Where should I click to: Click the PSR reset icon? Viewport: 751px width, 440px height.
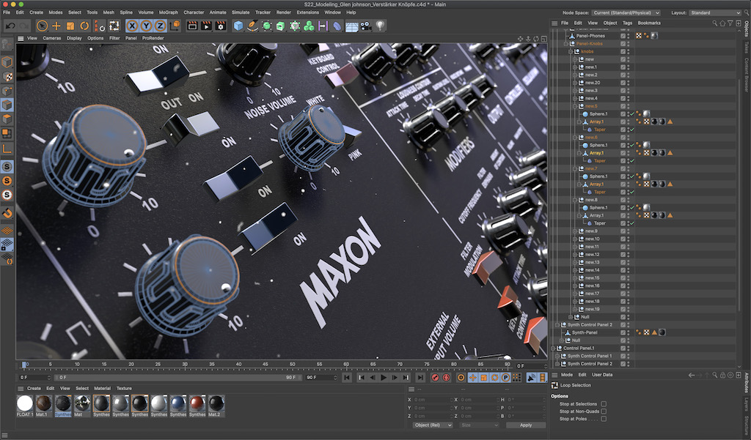[100, 26]
